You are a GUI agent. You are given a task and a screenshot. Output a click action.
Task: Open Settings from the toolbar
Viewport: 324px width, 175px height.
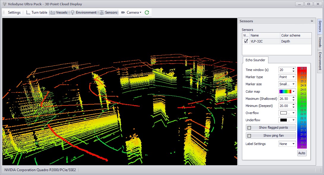point(14,12)
